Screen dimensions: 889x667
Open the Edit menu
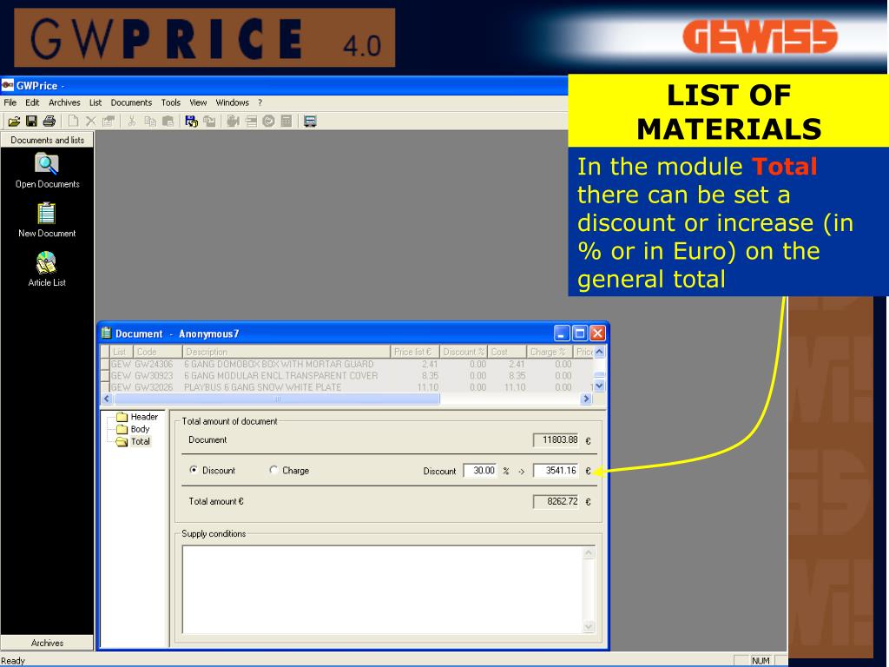click(x=32, y=102)
